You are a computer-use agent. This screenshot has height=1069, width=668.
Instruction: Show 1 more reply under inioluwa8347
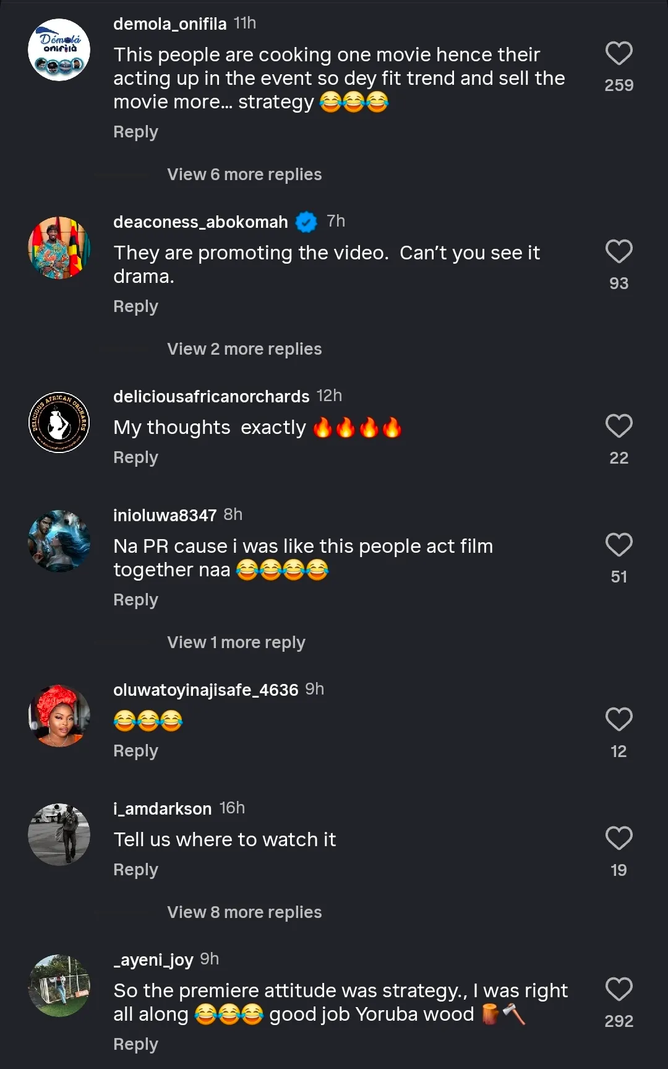coord(236,643)
